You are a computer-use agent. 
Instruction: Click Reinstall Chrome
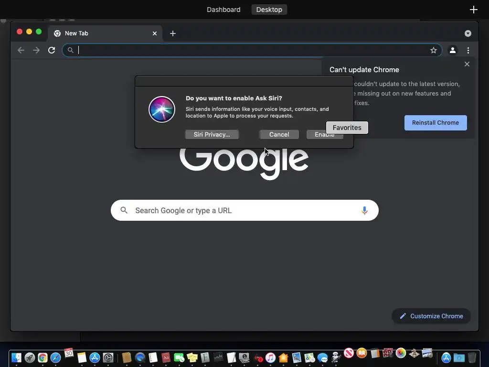pyautogui.click(x=436, y=123)
